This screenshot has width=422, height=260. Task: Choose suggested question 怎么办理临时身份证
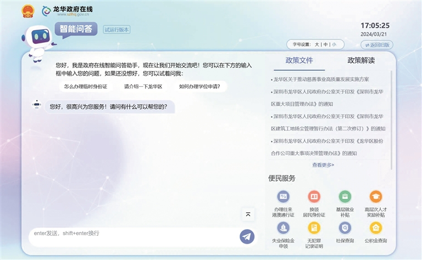click(85, 86)
